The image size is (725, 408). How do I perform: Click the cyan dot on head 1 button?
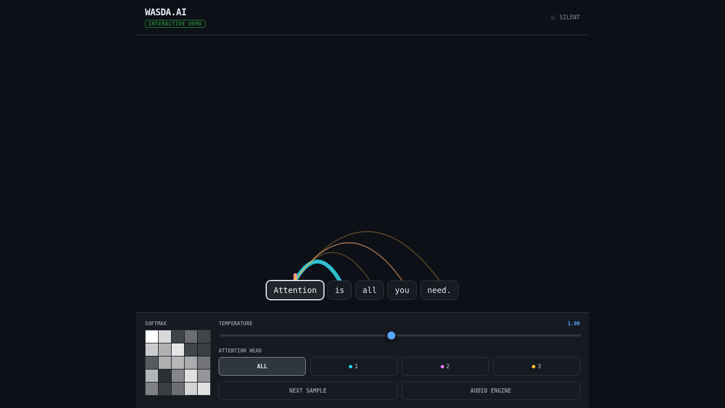349,366
